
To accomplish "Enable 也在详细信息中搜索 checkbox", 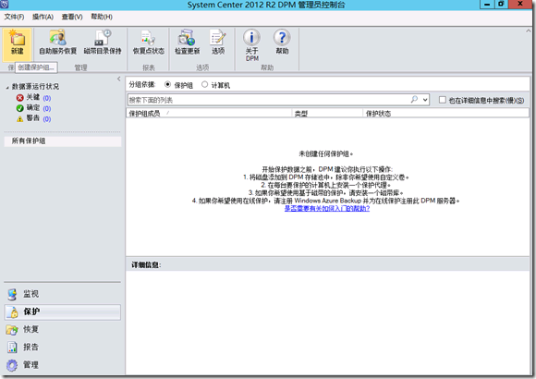I will click(443, 100).
